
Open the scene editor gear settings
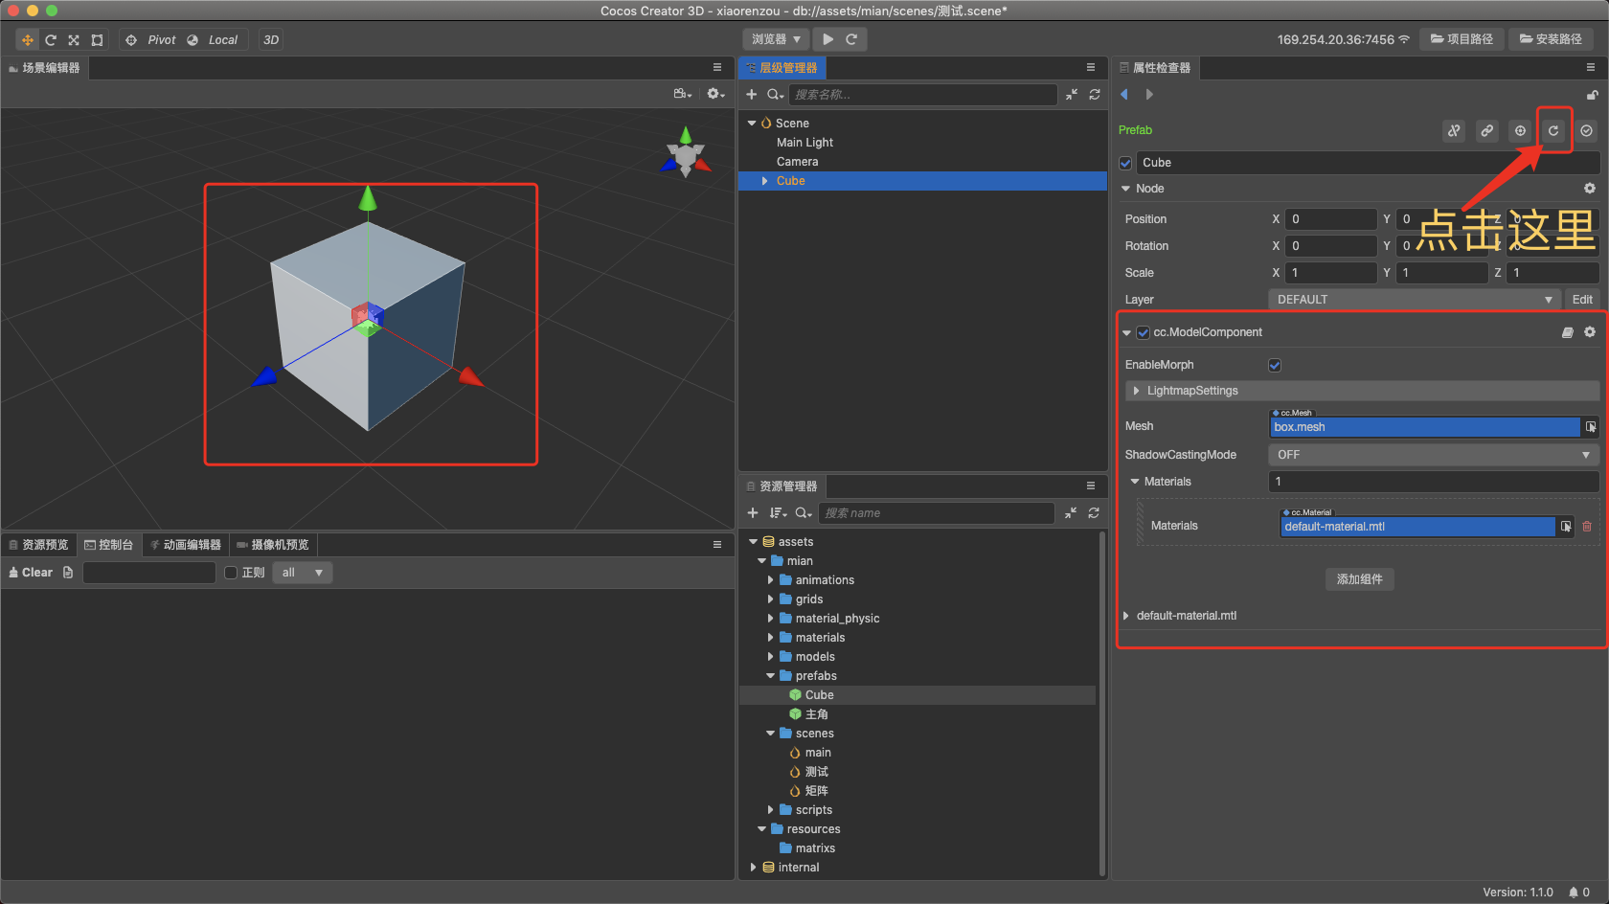point(715,94)
